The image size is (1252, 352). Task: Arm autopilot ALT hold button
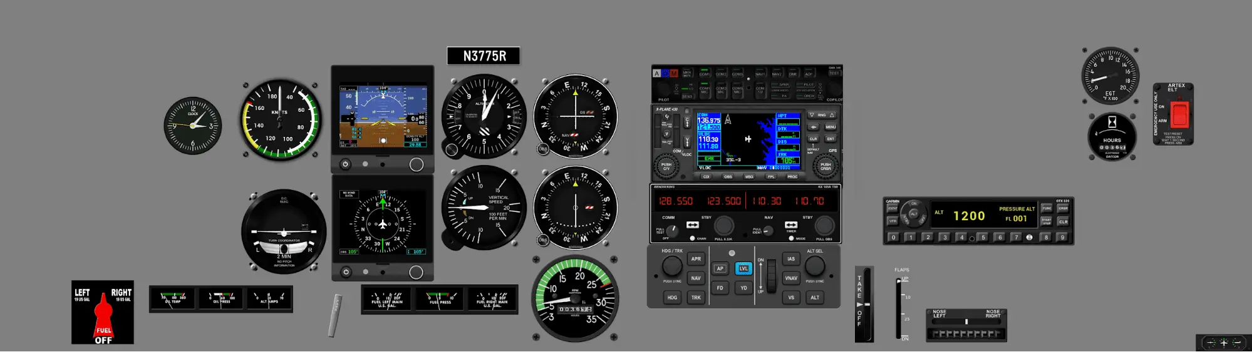click(815, 298)
